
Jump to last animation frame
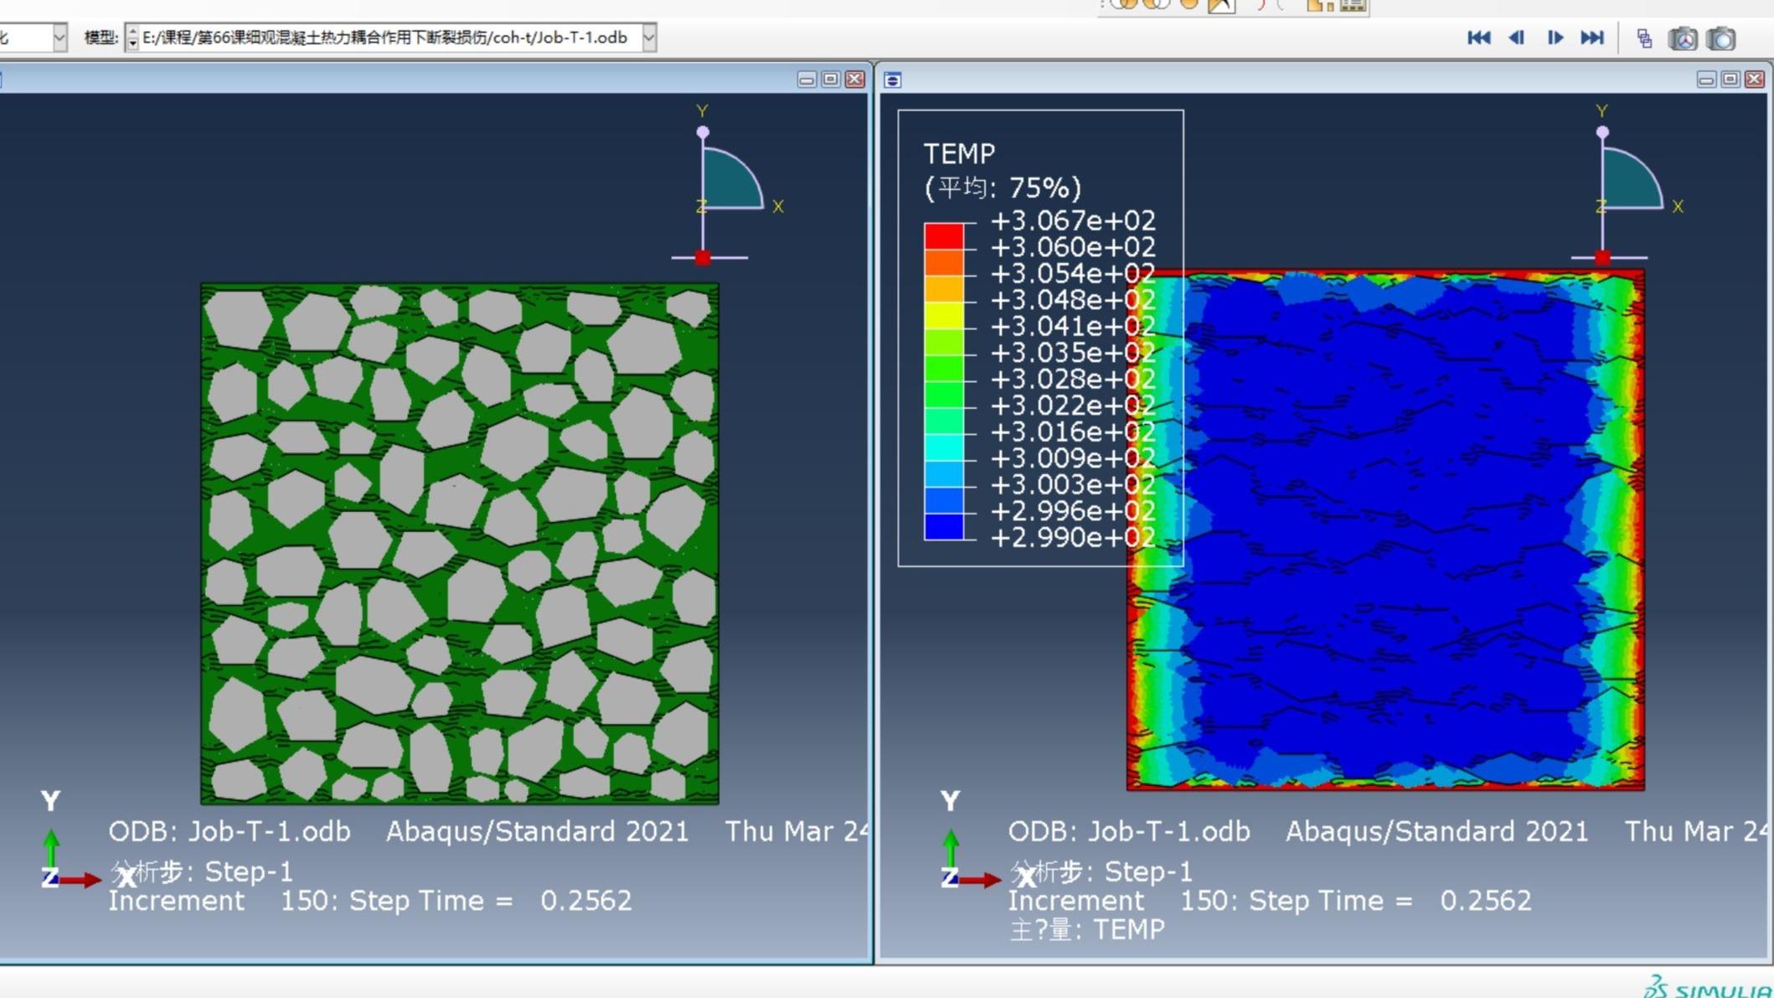tap(1592, 38)
